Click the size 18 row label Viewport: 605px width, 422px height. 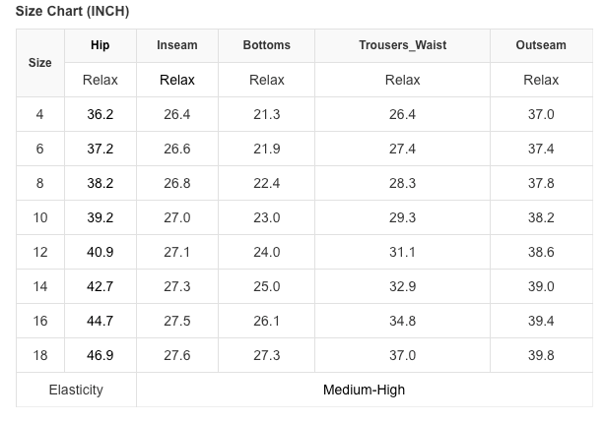click(x=40, y=355)
